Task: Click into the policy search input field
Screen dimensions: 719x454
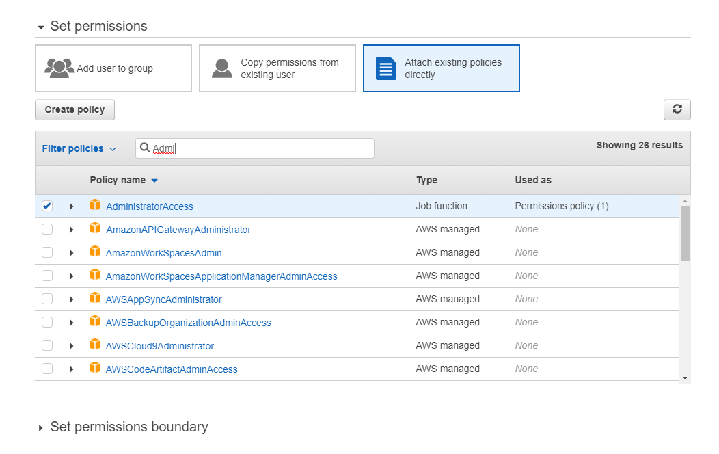Action: point(260,148)
